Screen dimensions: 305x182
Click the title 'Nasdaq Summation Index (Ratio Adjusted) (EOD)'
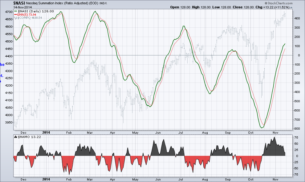coord(63,3)
